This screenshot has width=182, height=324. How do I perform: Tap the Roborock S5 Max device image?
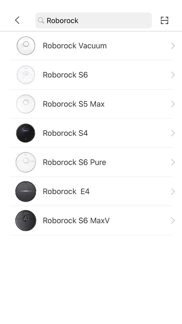pos(26,104)
